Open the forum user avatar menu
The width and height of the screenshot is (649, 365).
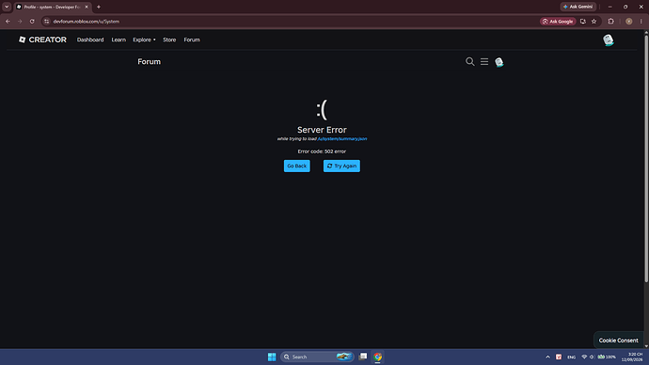click(x=499, y=62)
